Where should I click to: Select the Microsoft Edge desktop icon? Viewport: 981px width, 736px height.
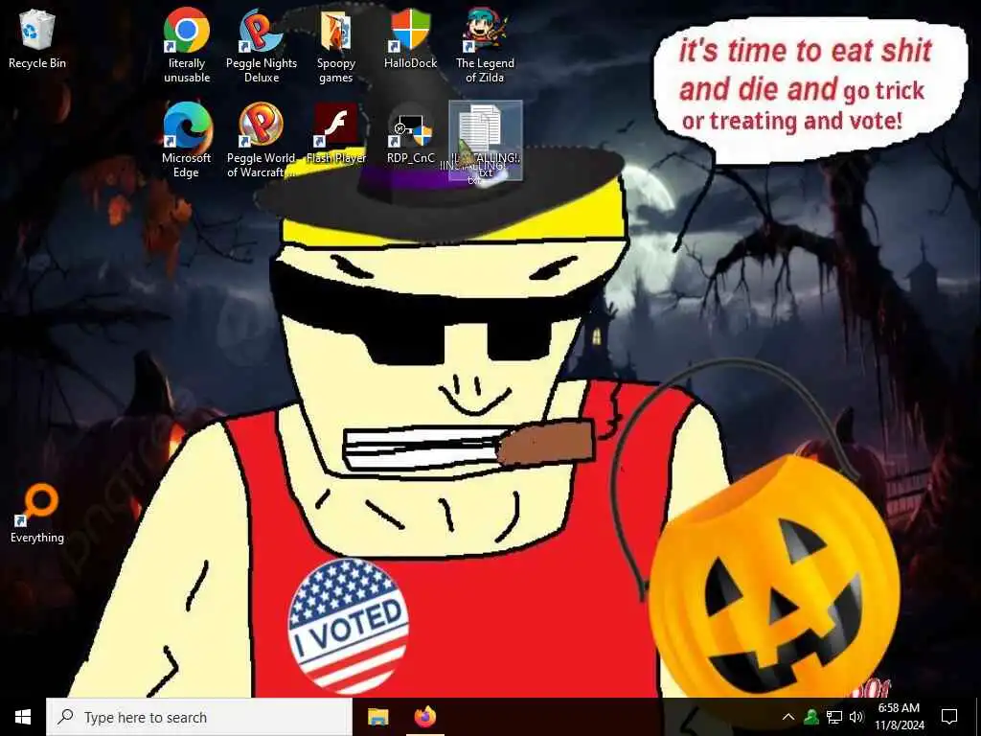pyautogui.click(x=187, y=140)
